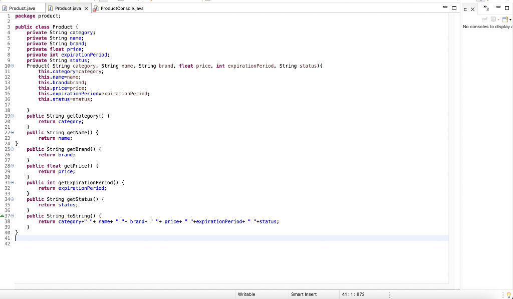Open the hidden toolbar items chevron showing 3
Screen dimensions: 513x299
click(485, 8)
